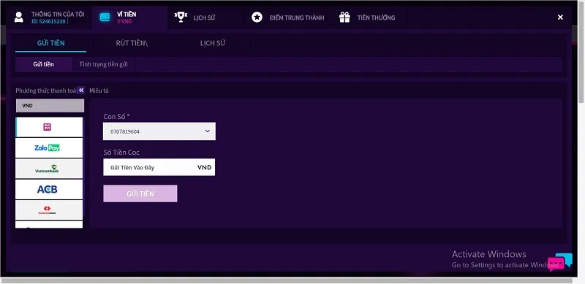Click the trophy icon beside Lịch Sử
The image size is (585, 284).
[x=181, y=17]
